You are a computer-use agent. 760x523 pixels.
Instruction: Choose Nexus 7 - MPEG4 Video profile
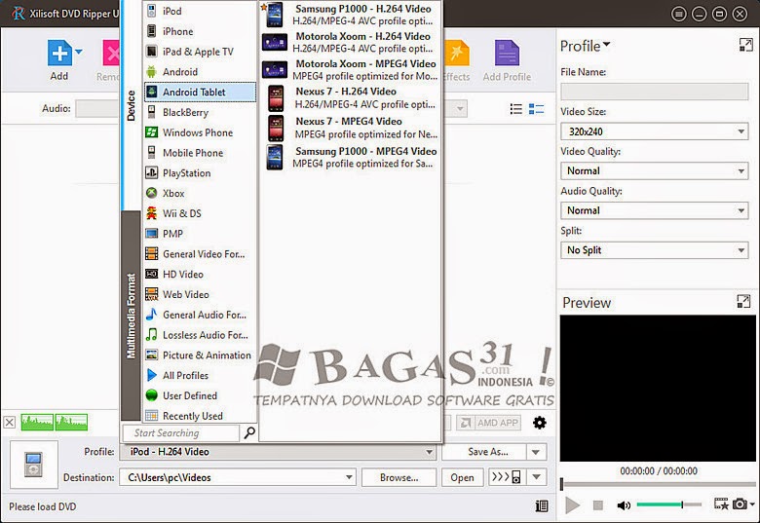click(351, 128)
